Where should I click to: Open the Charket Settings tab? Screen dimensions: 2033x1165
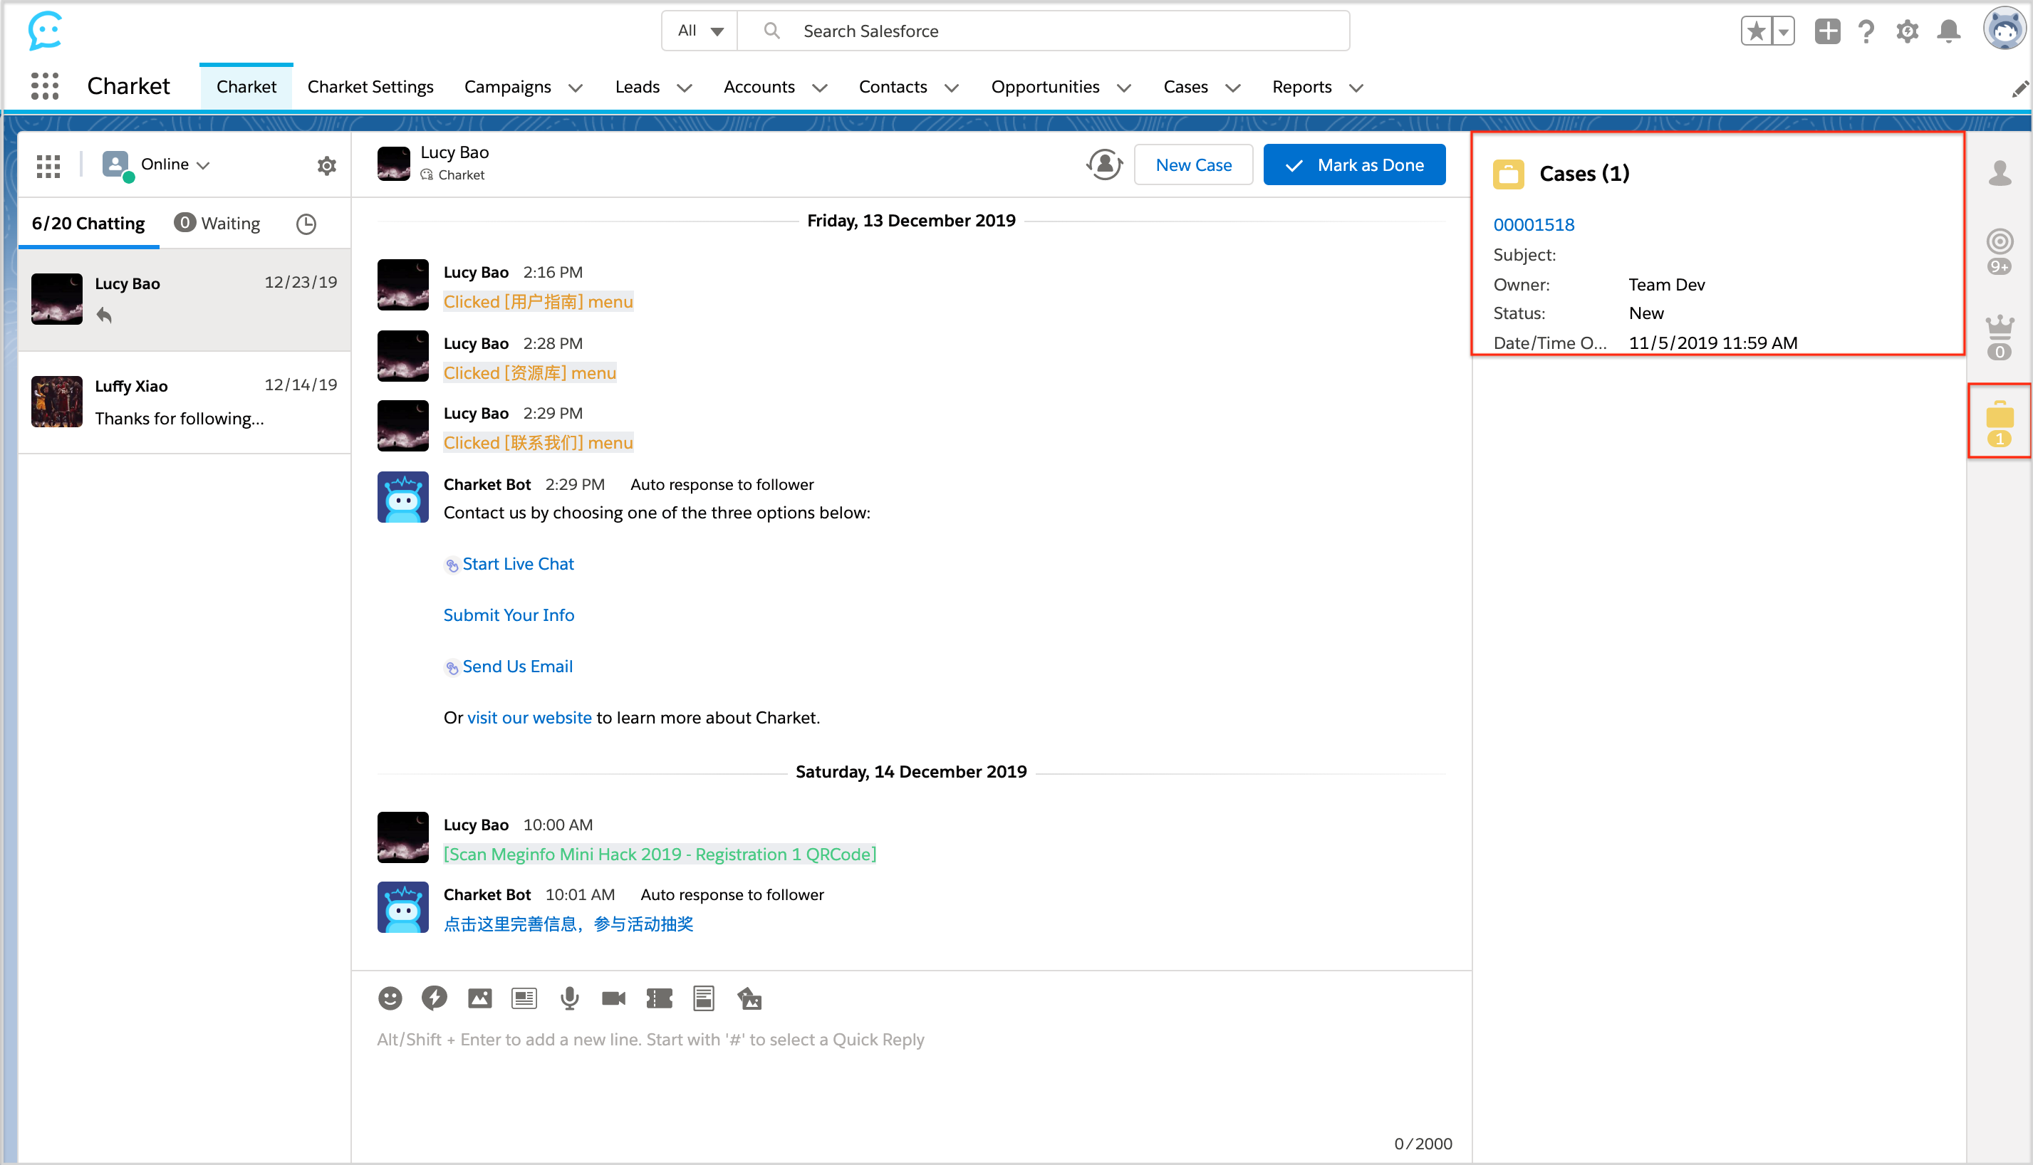point(370,86)
